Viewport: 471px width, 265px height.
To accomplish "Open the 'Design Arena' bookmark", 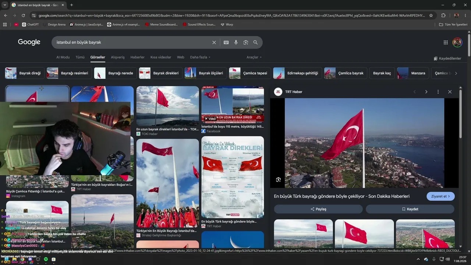I will tap(54, 25).
